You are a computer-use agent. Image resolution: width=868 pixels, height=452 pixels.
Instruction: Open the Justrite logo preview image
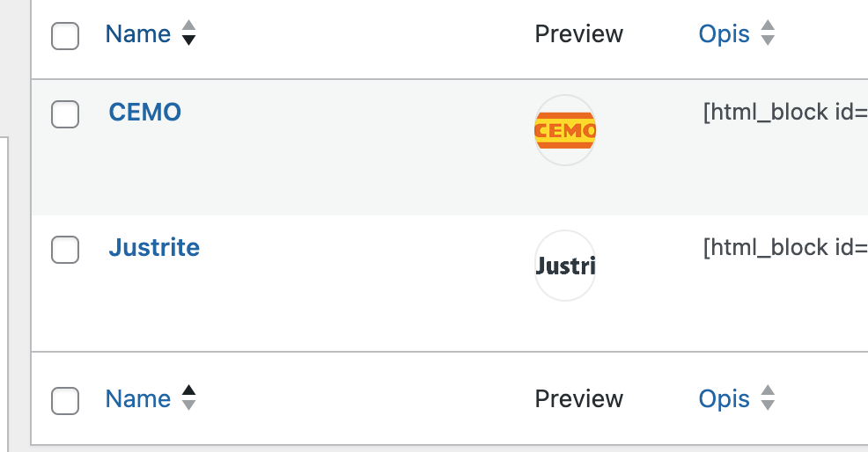tap(565, 266)
